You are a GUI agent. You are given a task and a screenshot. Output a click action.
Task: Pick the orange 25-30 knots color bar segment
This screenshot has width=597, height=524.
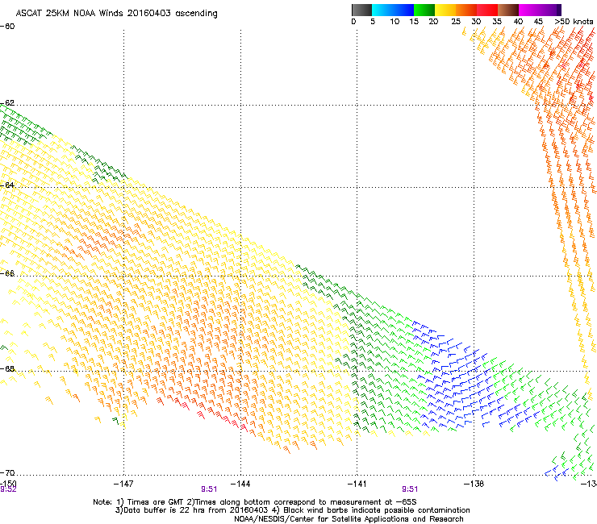(466, 10)
